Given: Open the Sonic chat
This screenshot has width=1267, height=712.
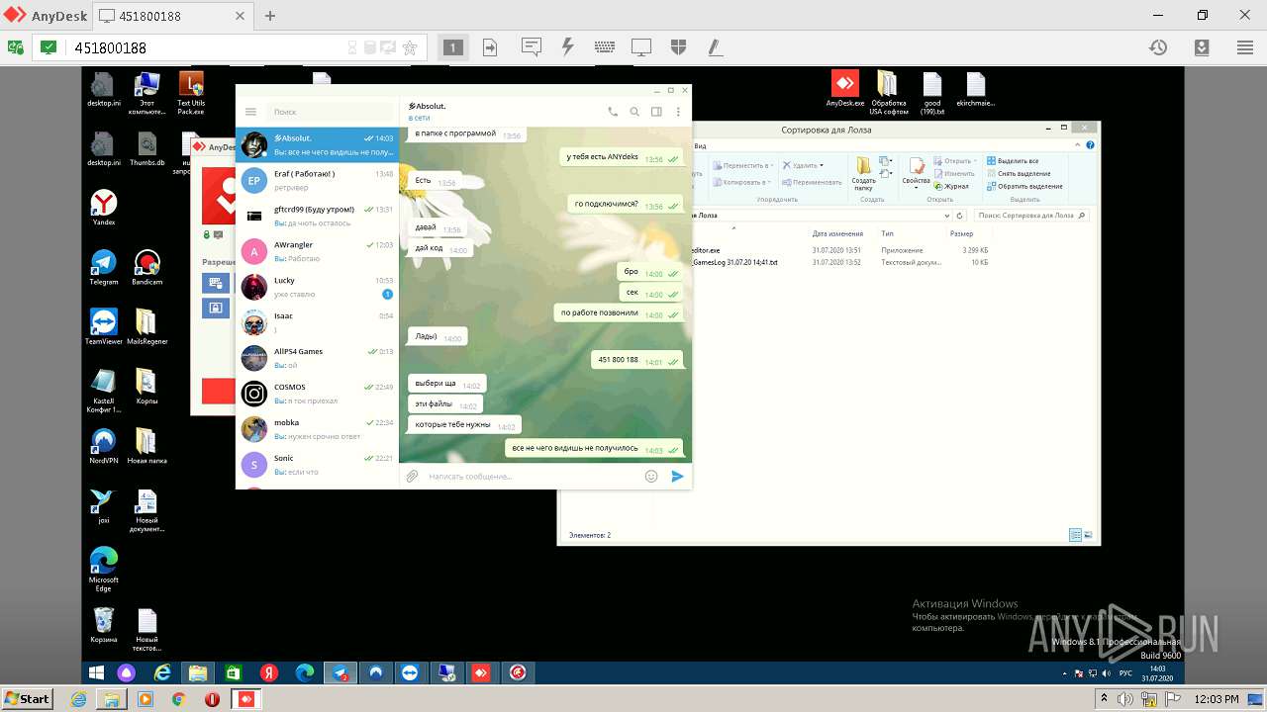Looking at the screenshot, I should pyautogui.click(x=317, y=466).
